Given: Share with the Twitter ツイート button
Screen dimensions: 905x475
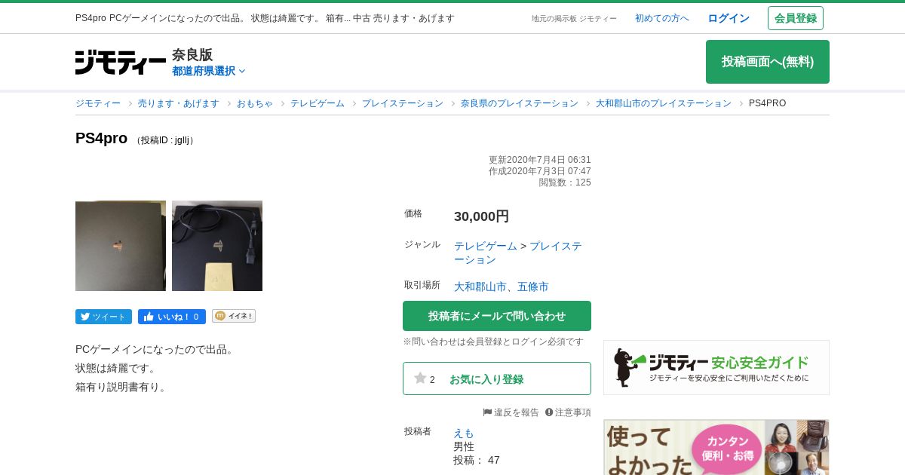Looking at the screenshot, I should 103,317.
